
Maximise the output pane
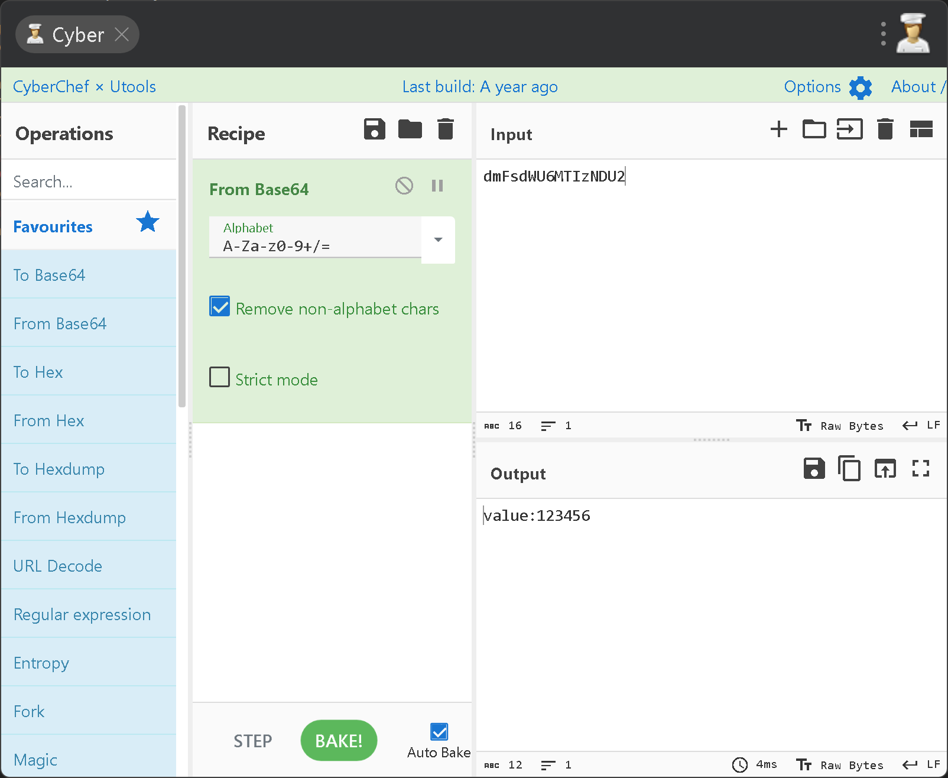(x=920, y=469)
